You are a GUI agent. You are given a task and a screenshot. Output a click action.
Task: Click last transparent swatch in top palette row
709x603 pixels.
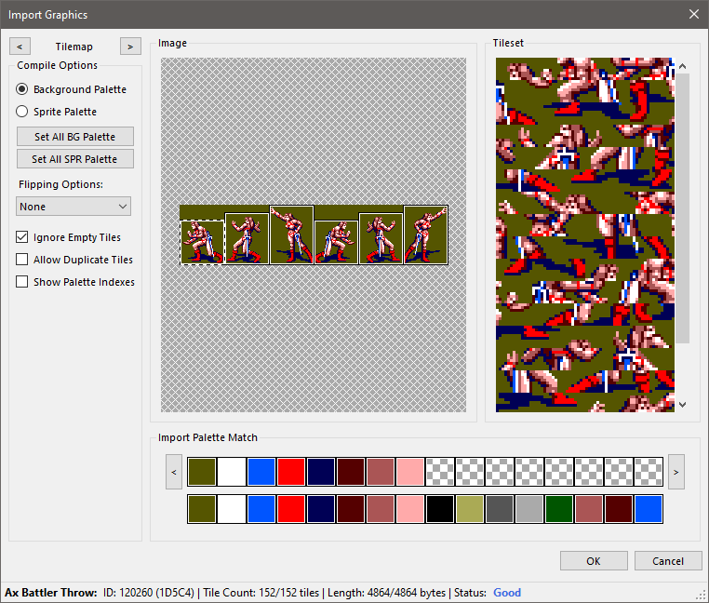[649, 472]
